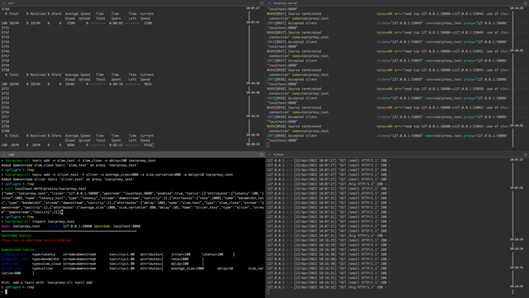This screenshot has width=529, height=298.
Task: Click the error text mentioning port 53046
Action: (x=452, y=14)
